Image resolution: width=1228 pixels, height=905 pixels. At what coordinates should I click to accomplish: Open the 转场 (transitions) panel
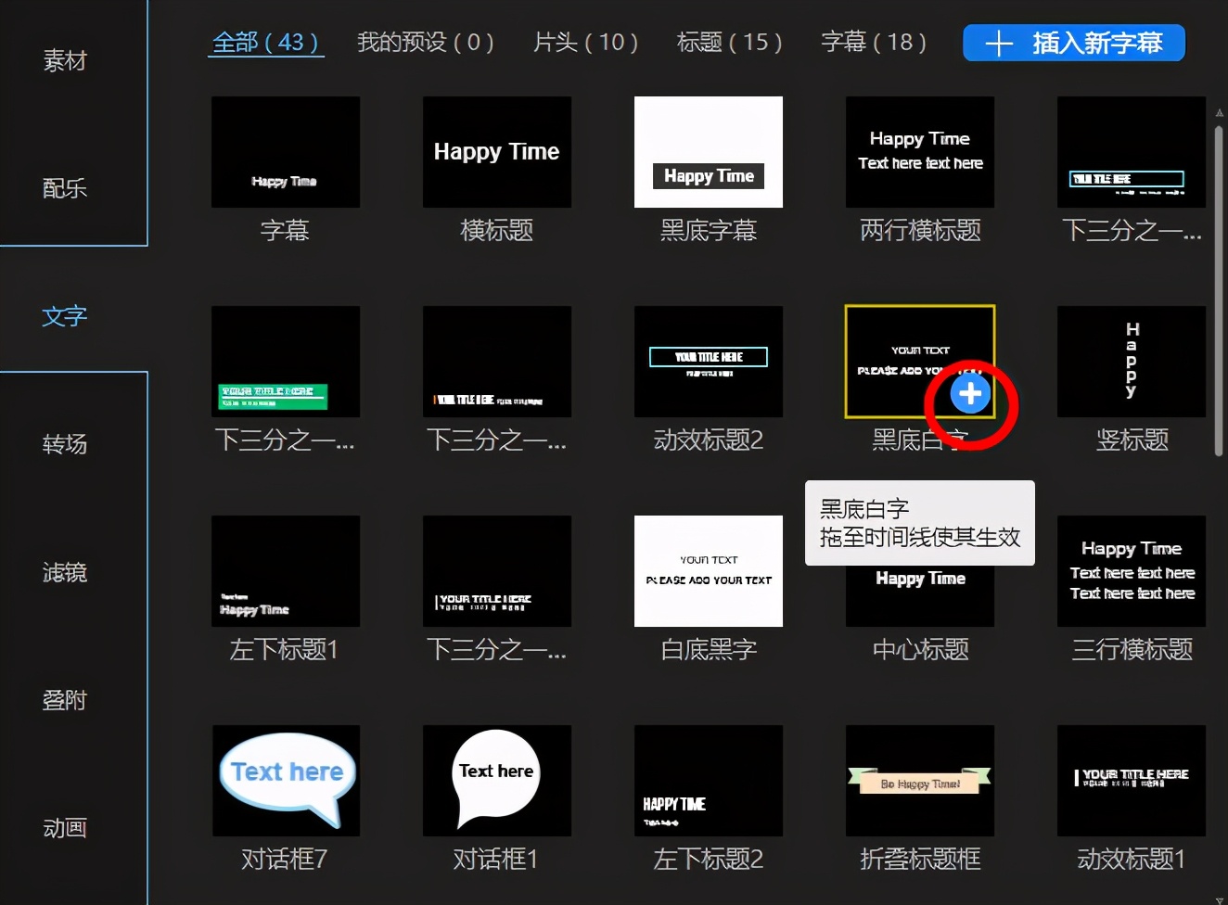63,444
